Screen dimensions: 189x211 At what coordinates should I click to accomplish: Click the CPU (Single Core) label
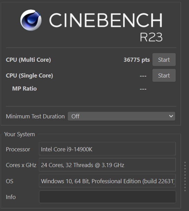(29, 75)
